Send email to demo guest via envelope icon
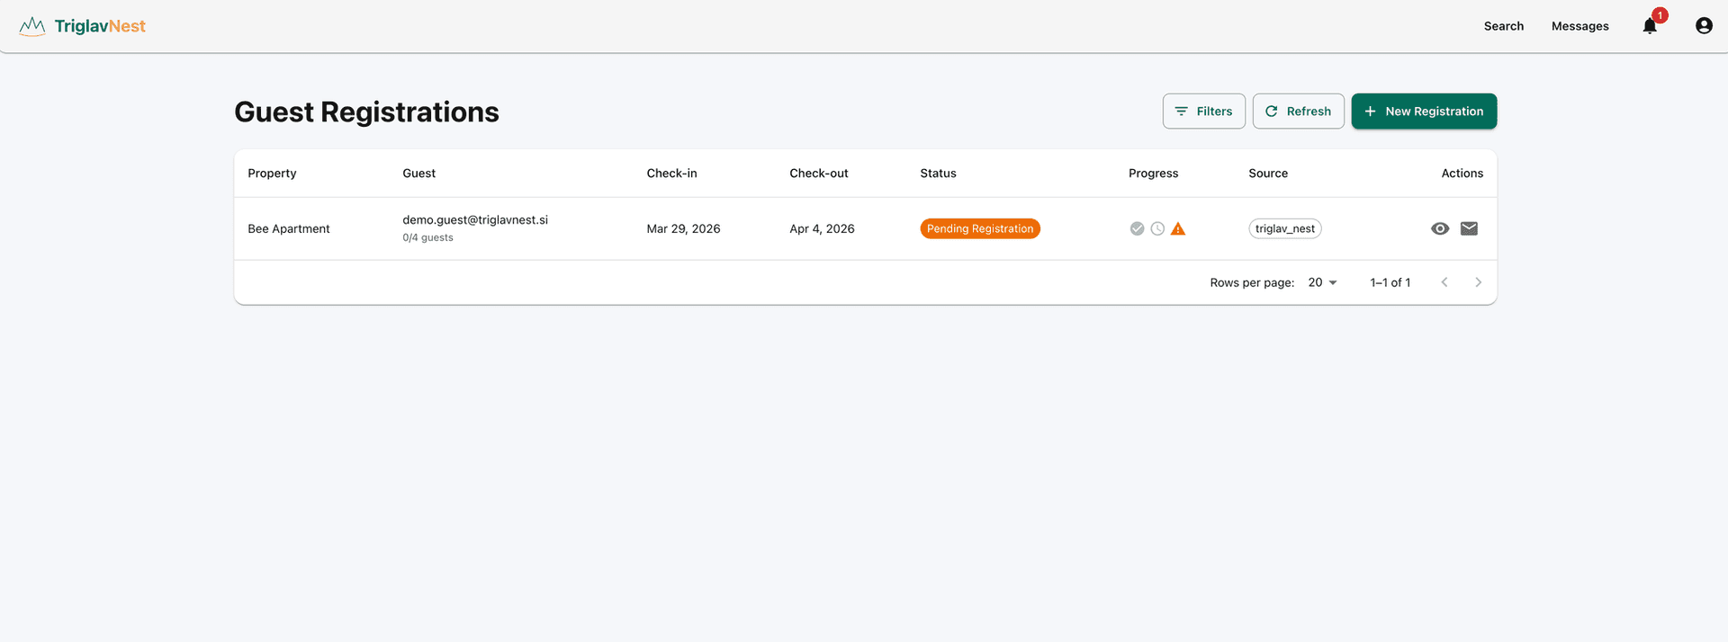This screenshot has height=642, width=1728. (1469, 228)
